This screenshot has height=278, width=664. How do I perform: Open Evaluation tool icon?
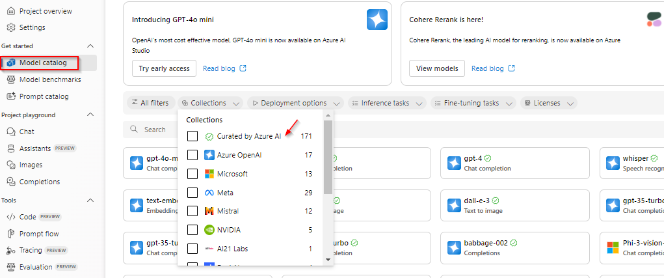[11, 267]
